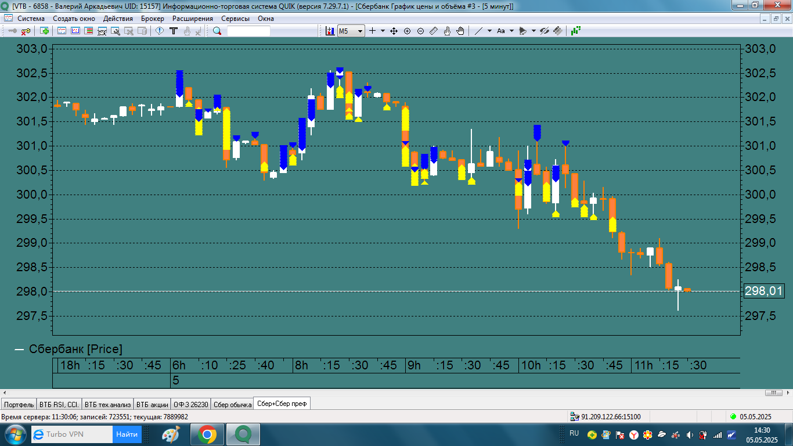Click the search magnifier icon in toolbar
Screen dimensions: 793x446
[217, 31]
